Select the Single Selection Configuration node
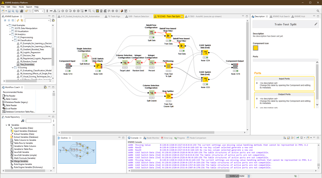 pyautogui.click(x=84, y=56)
